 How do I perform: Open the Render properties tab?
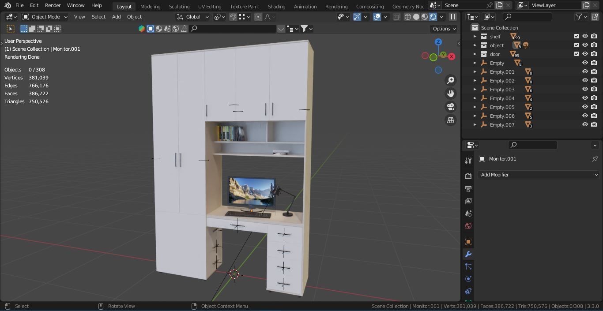coord(468,176)
